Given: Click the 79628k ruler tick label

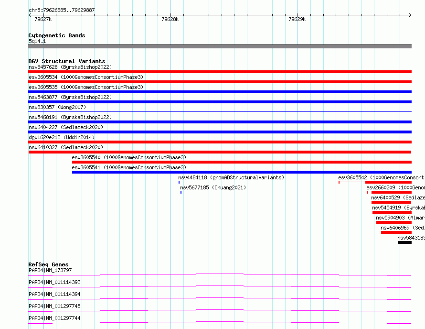Looking at the screenshot, I should [x=170, y=19].
